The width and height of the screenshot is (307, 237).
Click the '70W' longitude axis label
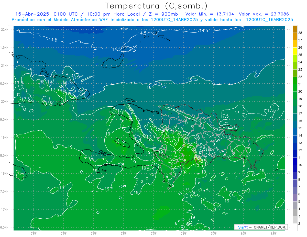click(214, 234)
